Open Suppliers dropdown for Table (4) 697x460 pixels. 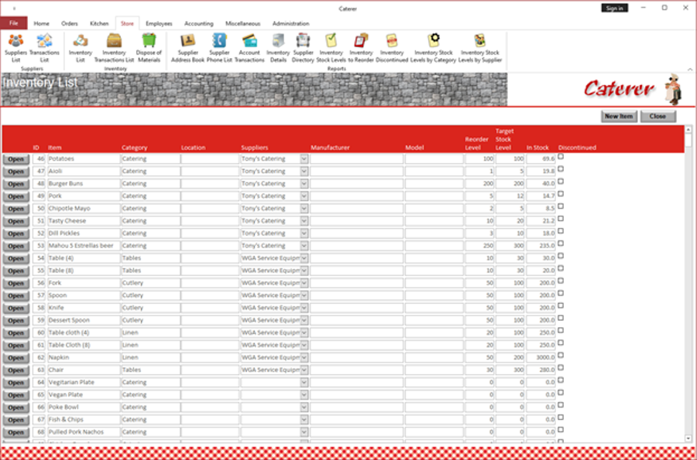pyautogui.click(x=304, y=258)
